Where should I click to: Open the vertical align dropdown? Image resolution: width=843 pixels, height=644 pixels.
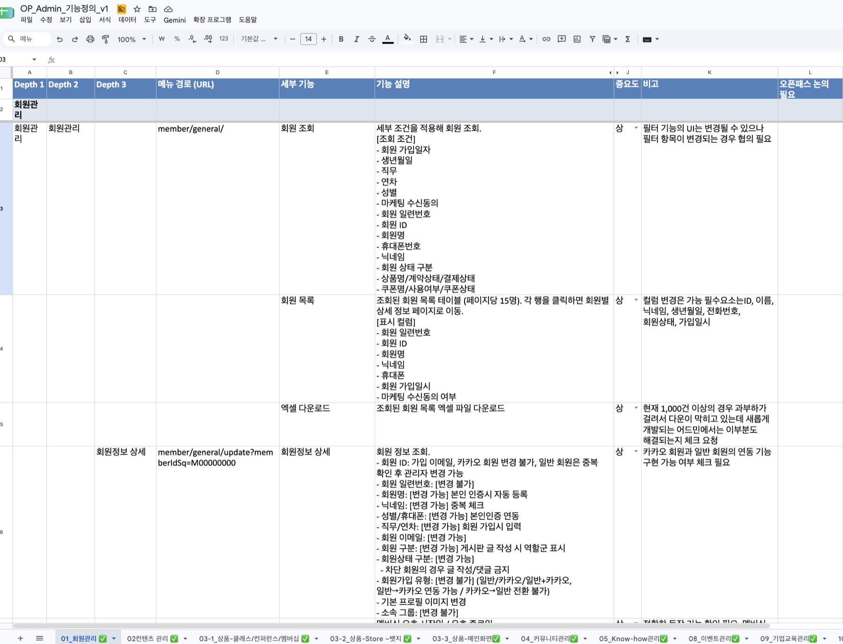coord(486,39)
